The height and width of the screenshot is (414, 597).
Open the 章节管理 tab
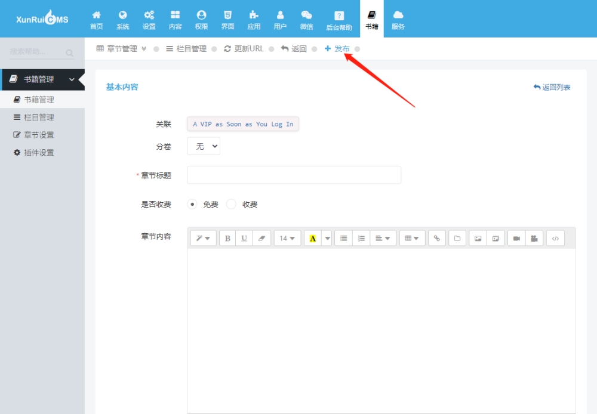point(117,49)
